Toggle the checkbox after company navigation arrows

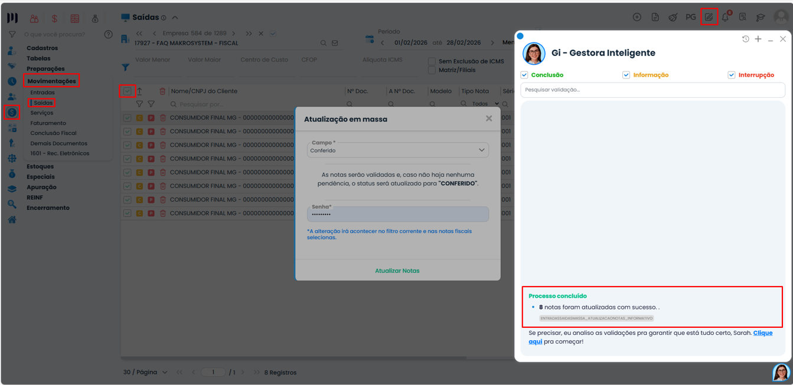point(273,34)
